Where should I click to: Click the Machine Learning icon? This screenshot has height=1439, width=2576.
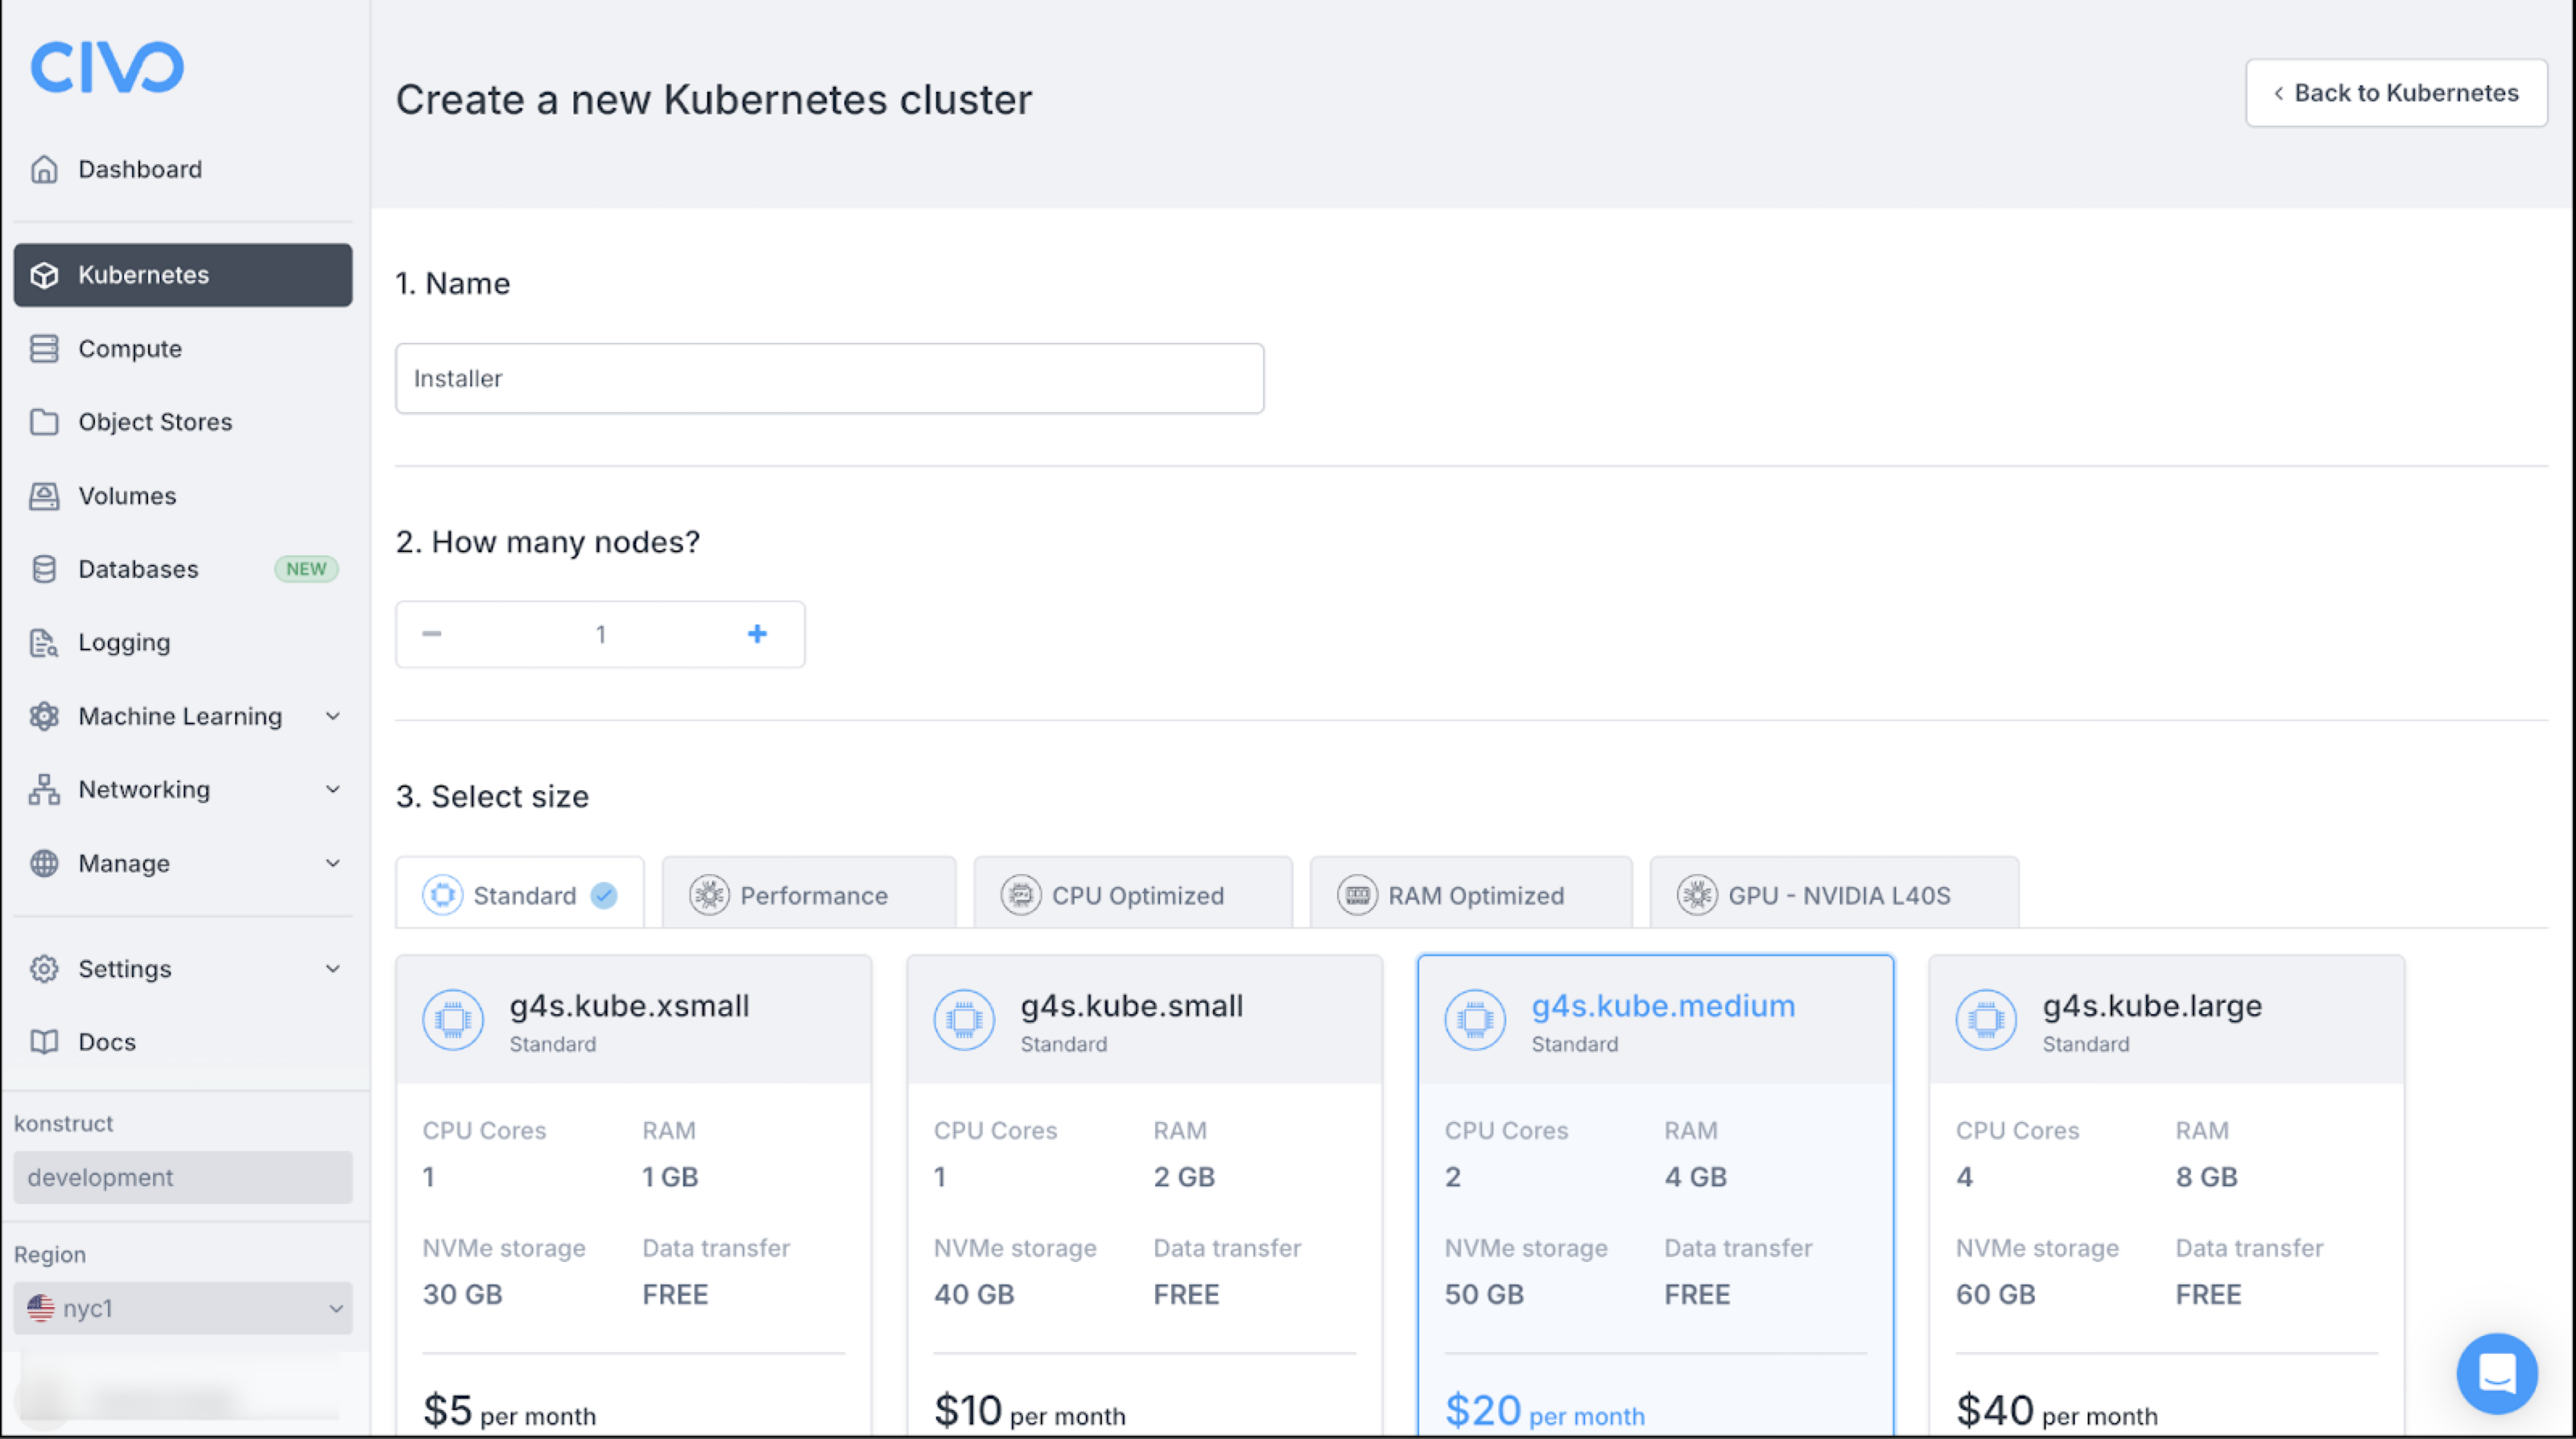point(44,716)
